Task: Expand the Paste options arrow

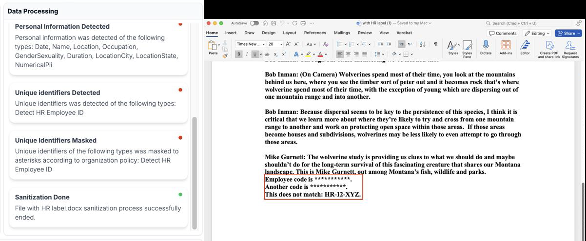Action: 219,45
